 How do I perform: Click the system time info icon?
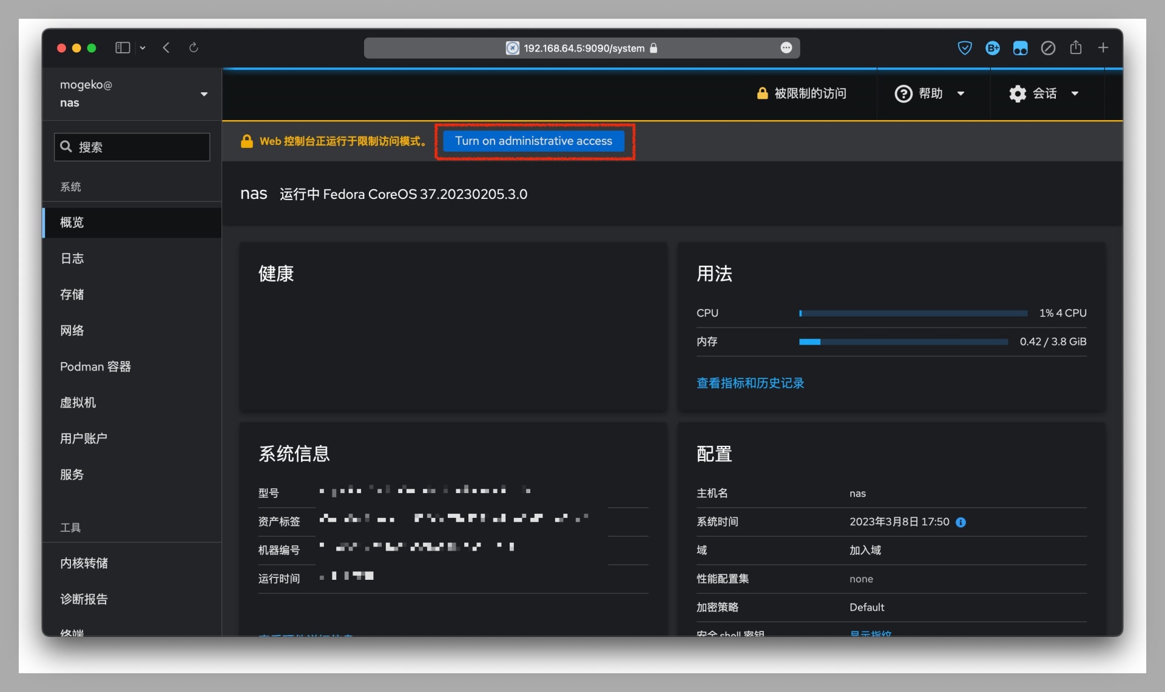pos(961,522)
